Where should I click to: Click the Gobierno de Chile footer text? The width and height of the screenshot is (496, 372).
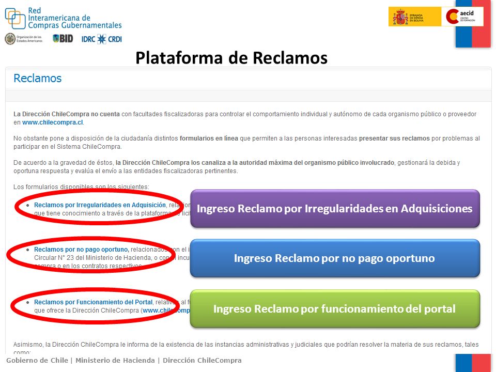pyautogui.click(x=37, y=360)
